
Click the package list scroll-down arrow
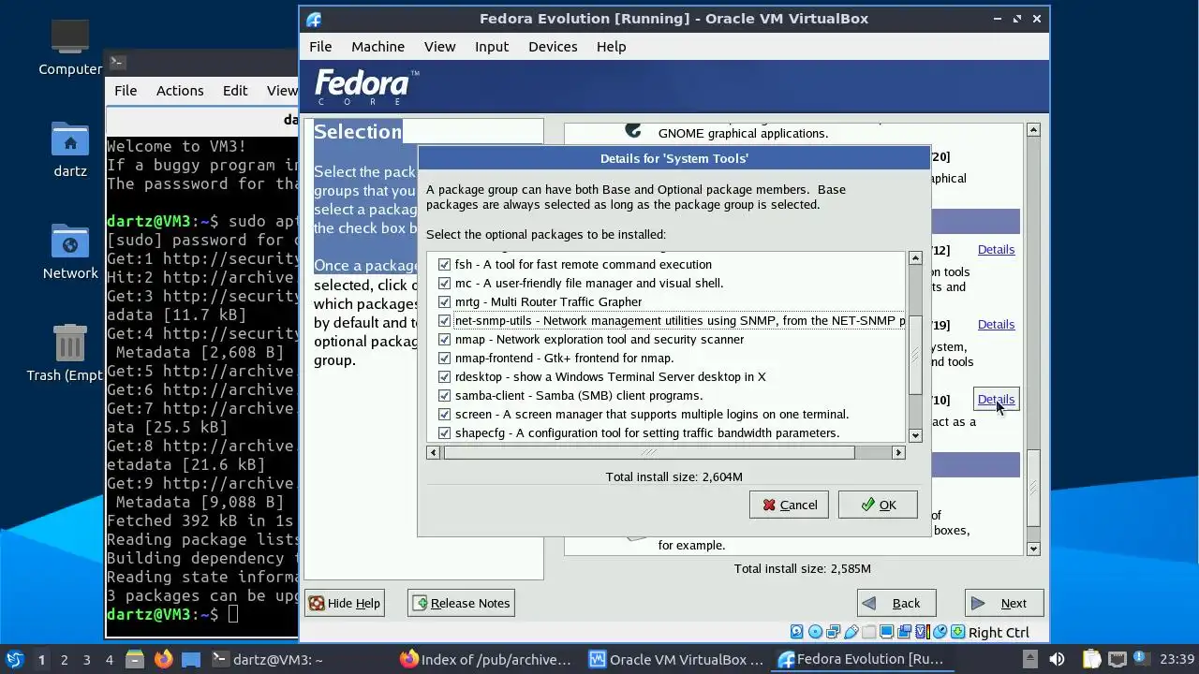(x=915, y=434)
